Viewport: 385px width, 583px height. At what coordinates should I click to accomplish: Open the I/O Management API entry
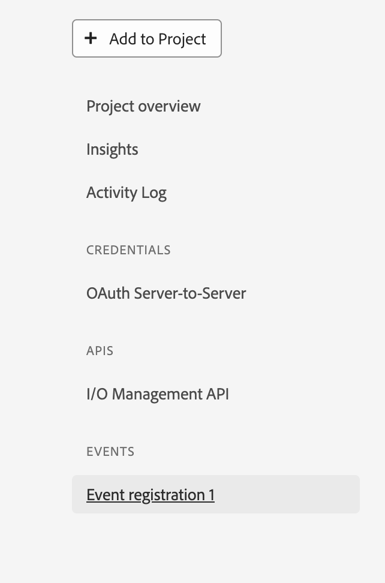[158, 394]
